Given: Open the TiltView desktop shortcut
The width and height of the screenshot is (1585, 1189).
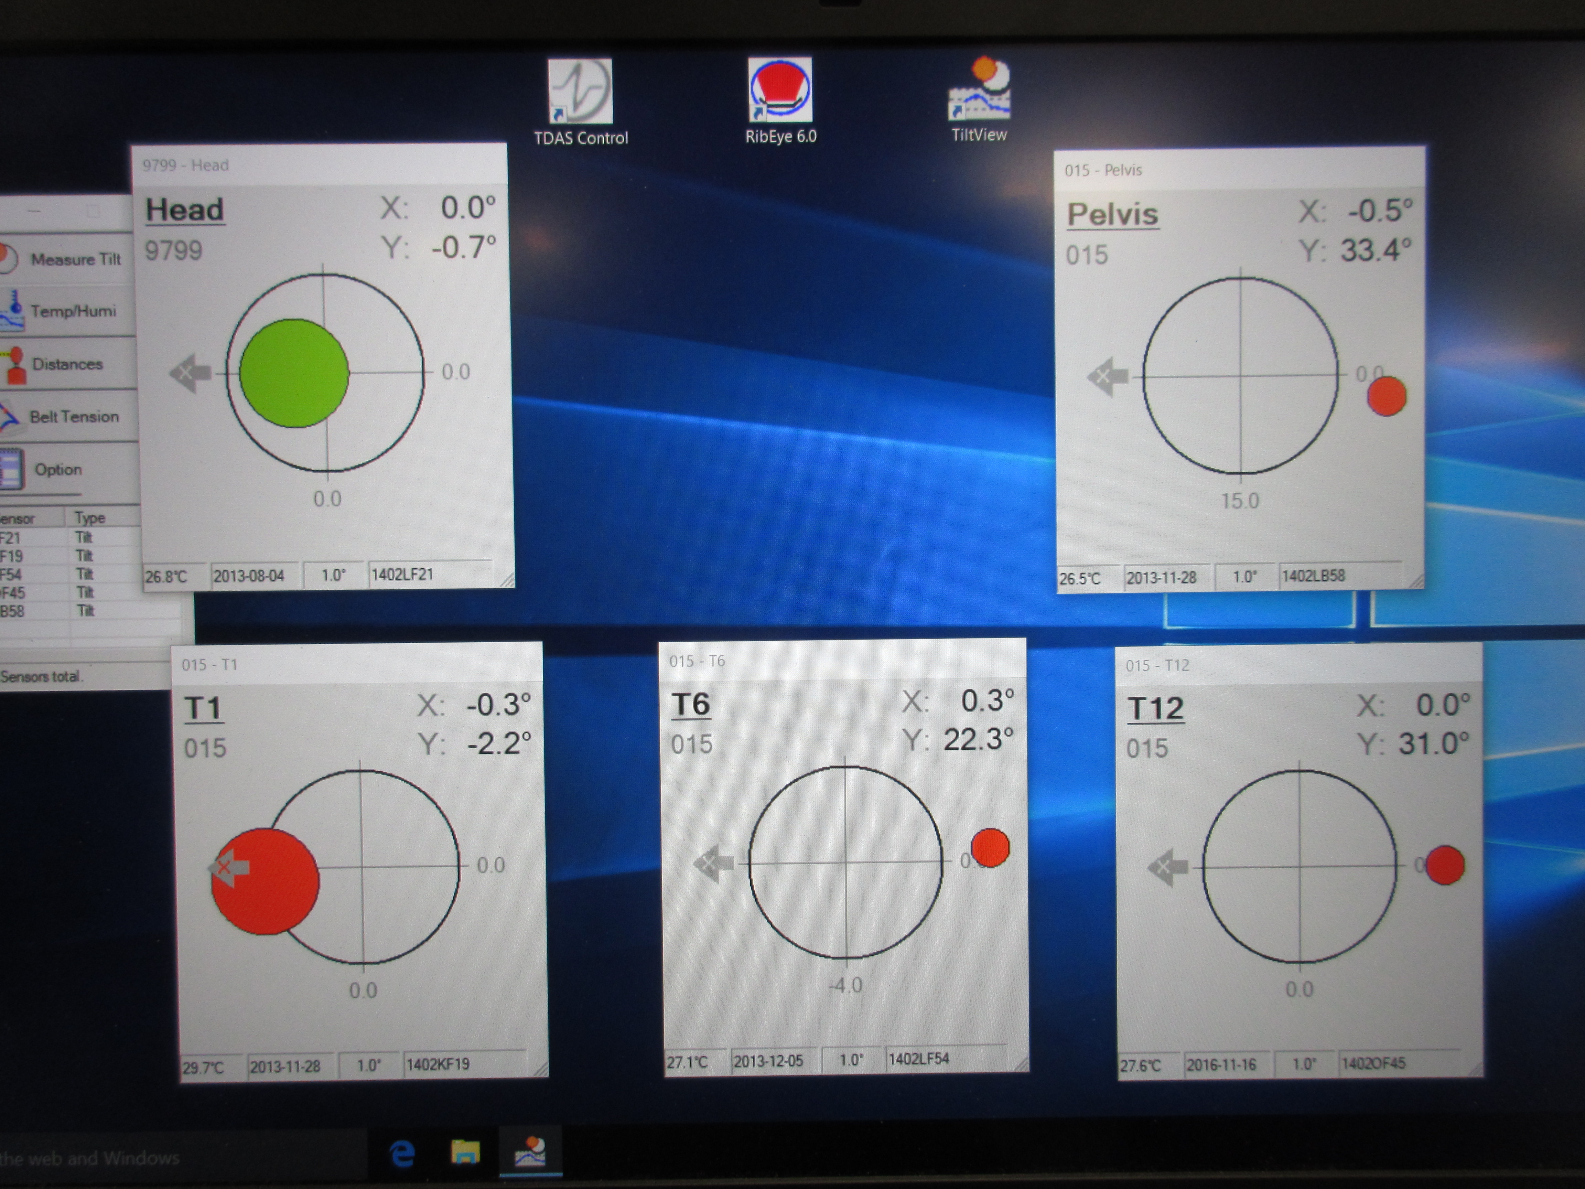Looking at the screenshot, I should [979, 100].
